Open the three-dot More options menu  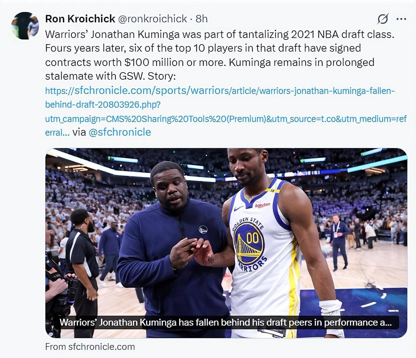tap(401, 19)
